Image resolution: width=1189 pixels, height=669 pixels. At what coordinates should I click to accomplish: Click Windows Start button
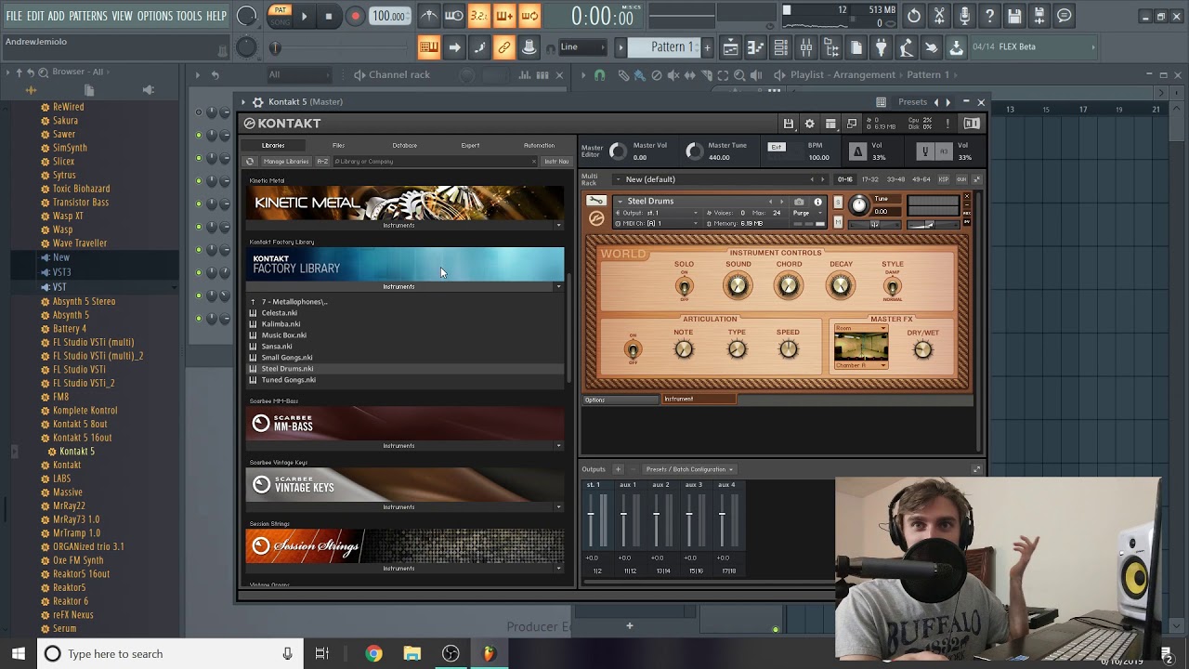19,654
